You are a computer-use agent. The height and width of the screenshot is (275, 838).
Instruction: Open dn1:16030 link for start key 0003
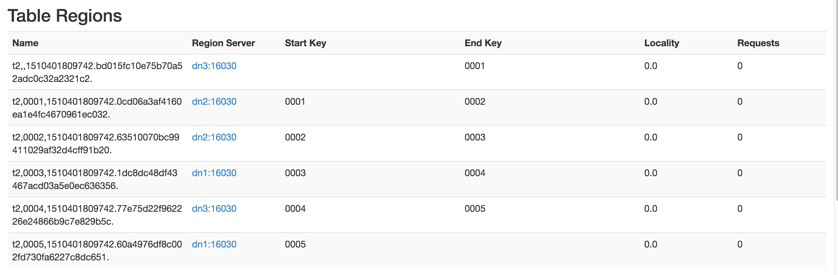click(x=214, y=173)
